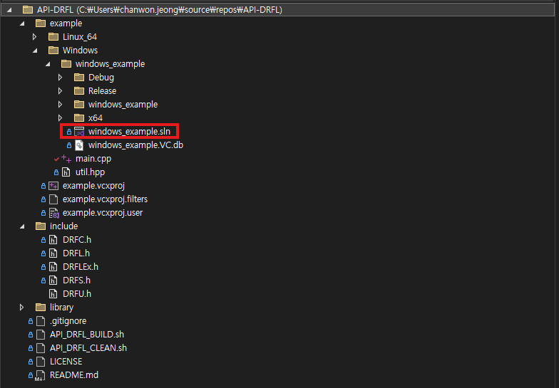The width and height of the screenshot is (559, 388).
Task: Select the LICENSE file
Action: click(66, 362)
